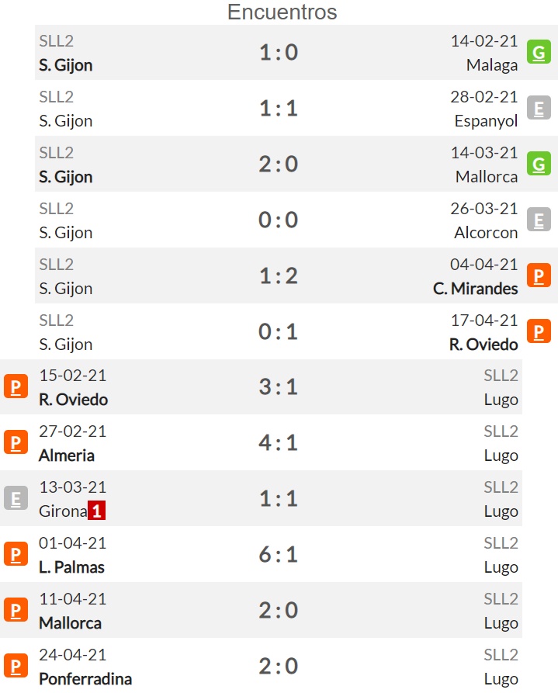
Task: Click orange P badge for C. Mirandes
Action: coord(539,275)
